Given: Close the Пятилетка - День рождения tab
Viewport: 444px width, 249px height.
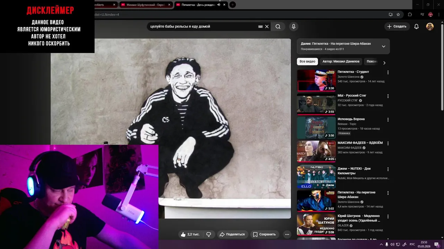Looking at the screenshot, I should click(x=224, y=5).
